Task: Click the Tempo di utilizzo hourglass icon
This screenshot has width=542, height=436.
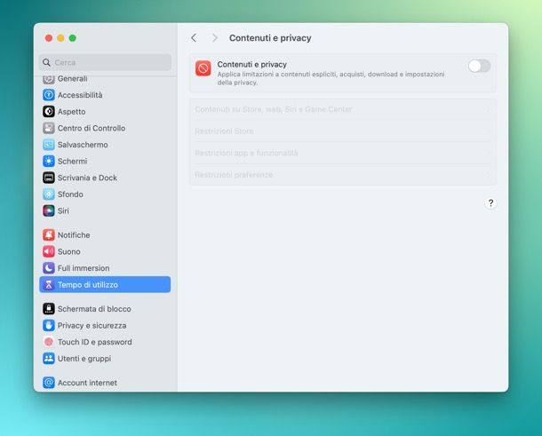Action: pos(49,285)
